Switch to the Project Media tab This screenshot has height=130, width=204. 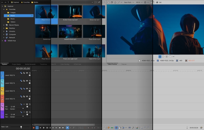coord(16,64)
